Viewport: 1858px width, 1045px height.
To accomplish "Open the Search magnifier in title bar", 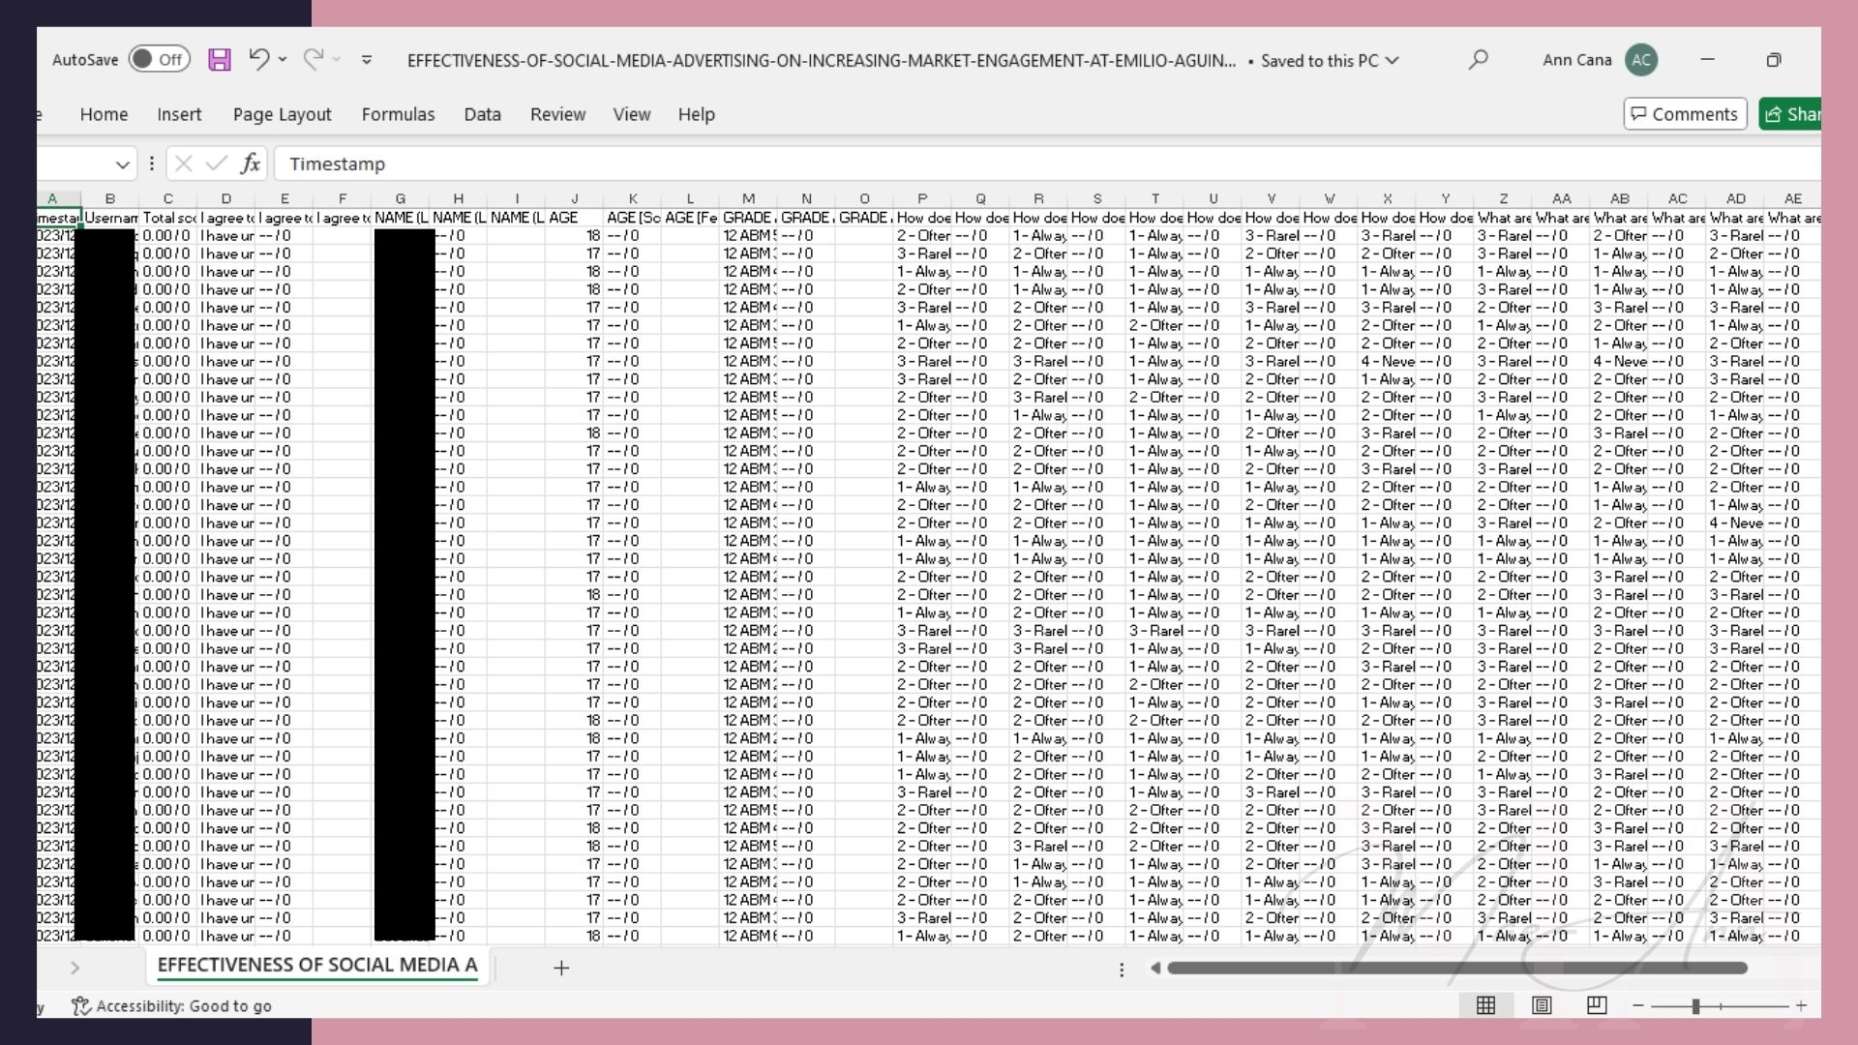I will coord(1478,60).
